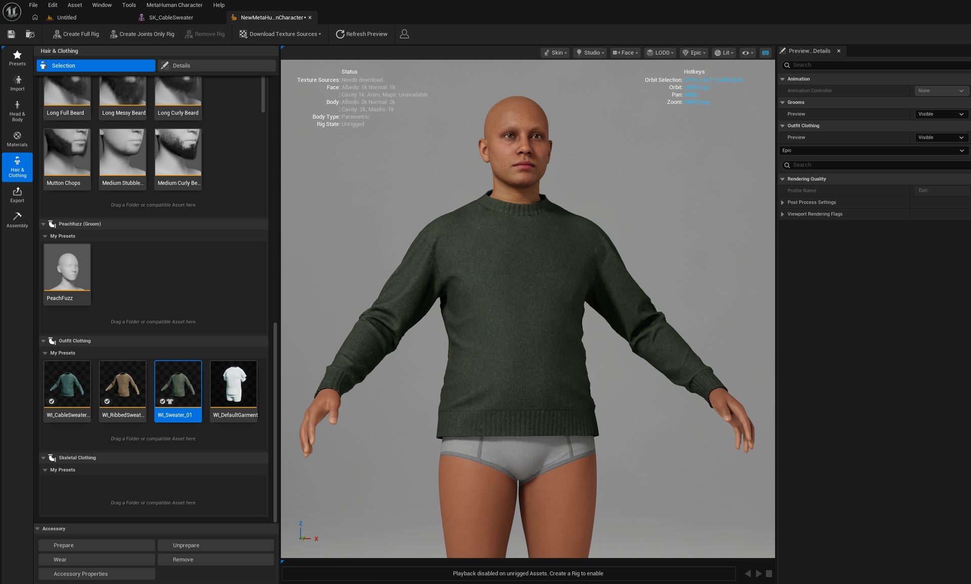The width and height of the screenshot is (971, 584).
Task: Open the Export sidebar panel
Action: [x=17, y=195]
